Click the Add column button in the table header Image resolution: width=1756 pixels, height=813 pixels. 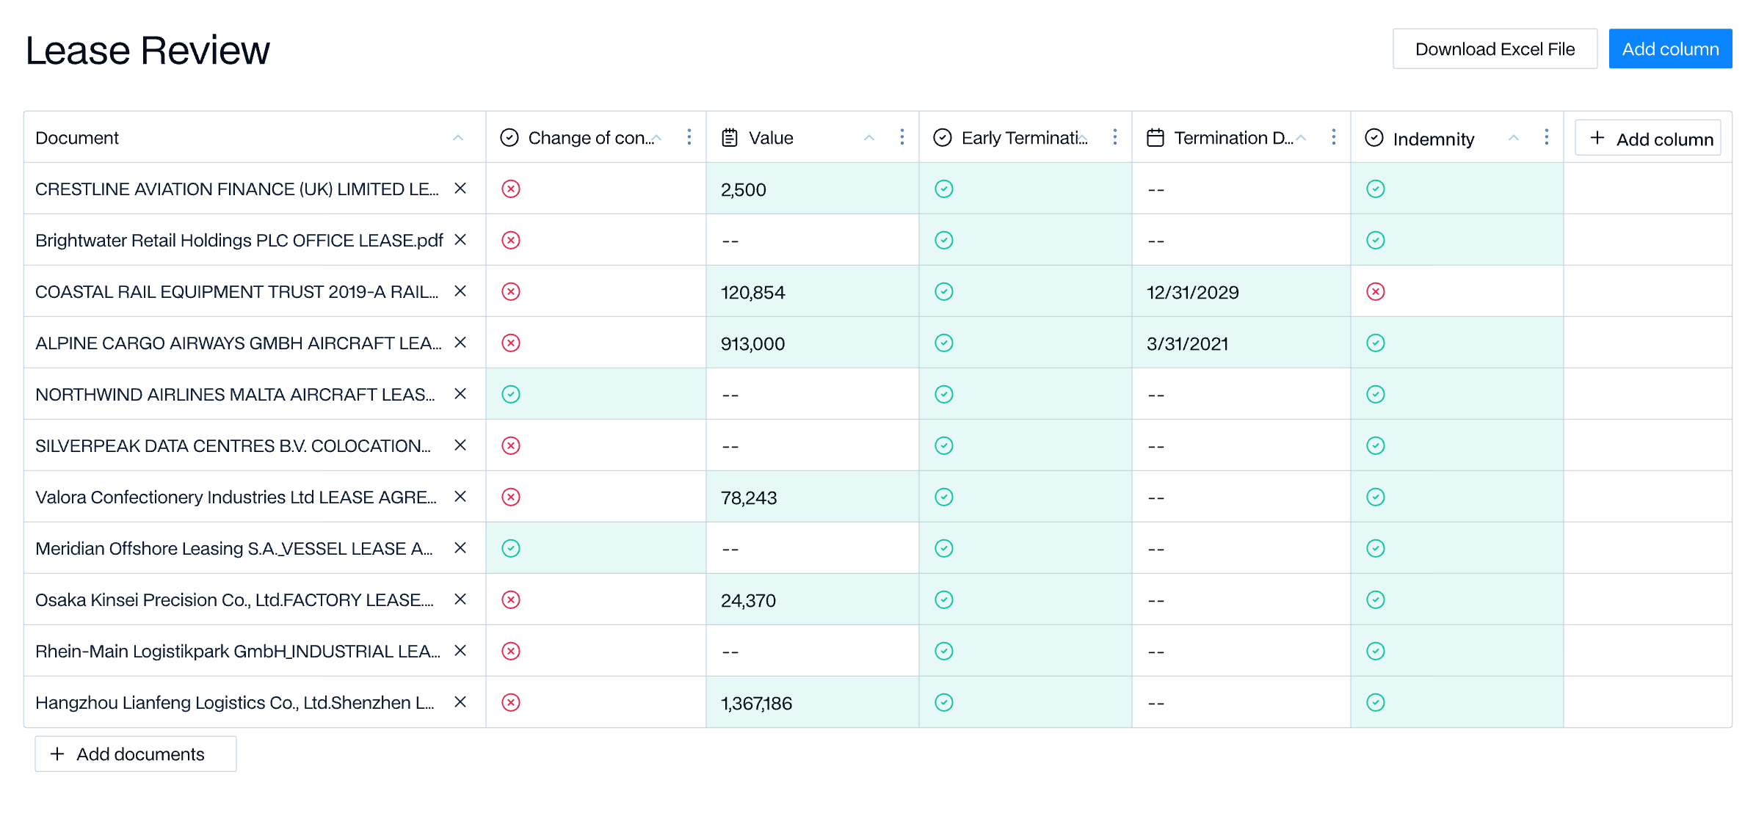[x=1648, y=139]
